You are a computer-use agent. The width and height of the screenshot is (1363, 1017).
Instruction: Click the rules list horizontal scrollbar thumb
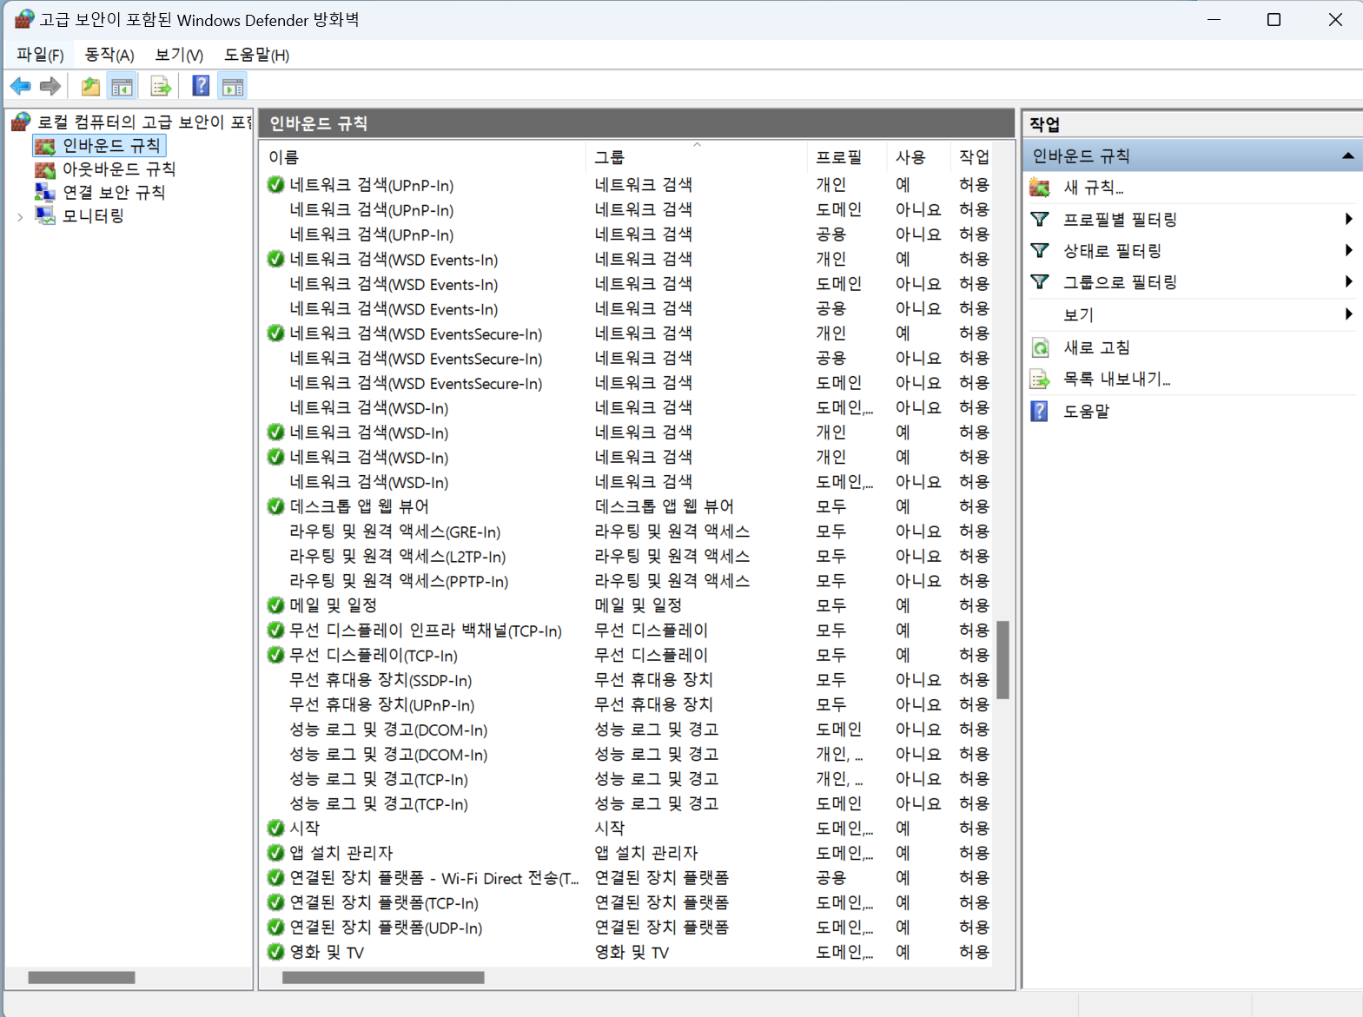tap(383, 978)
